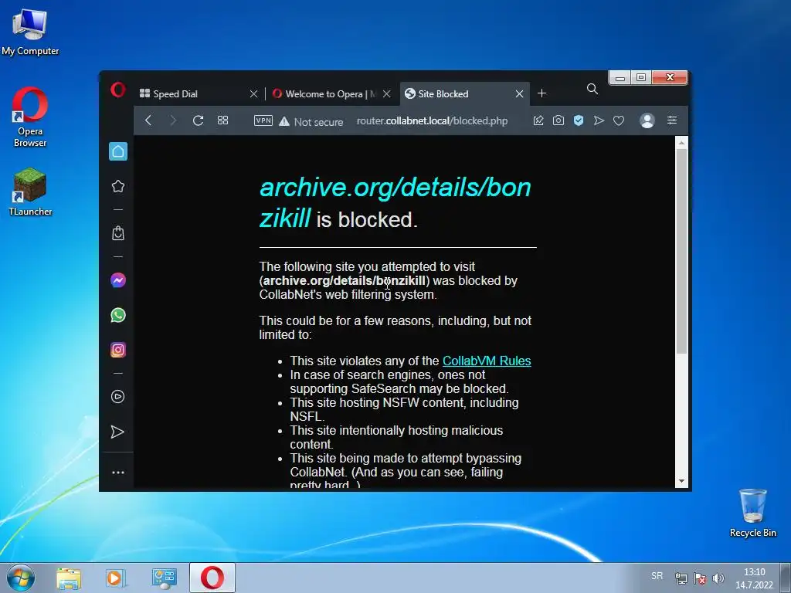The width and height of the screenshot is (791, 593).
Task: Select TLauncher desktop shortcut
Action: 30,191
